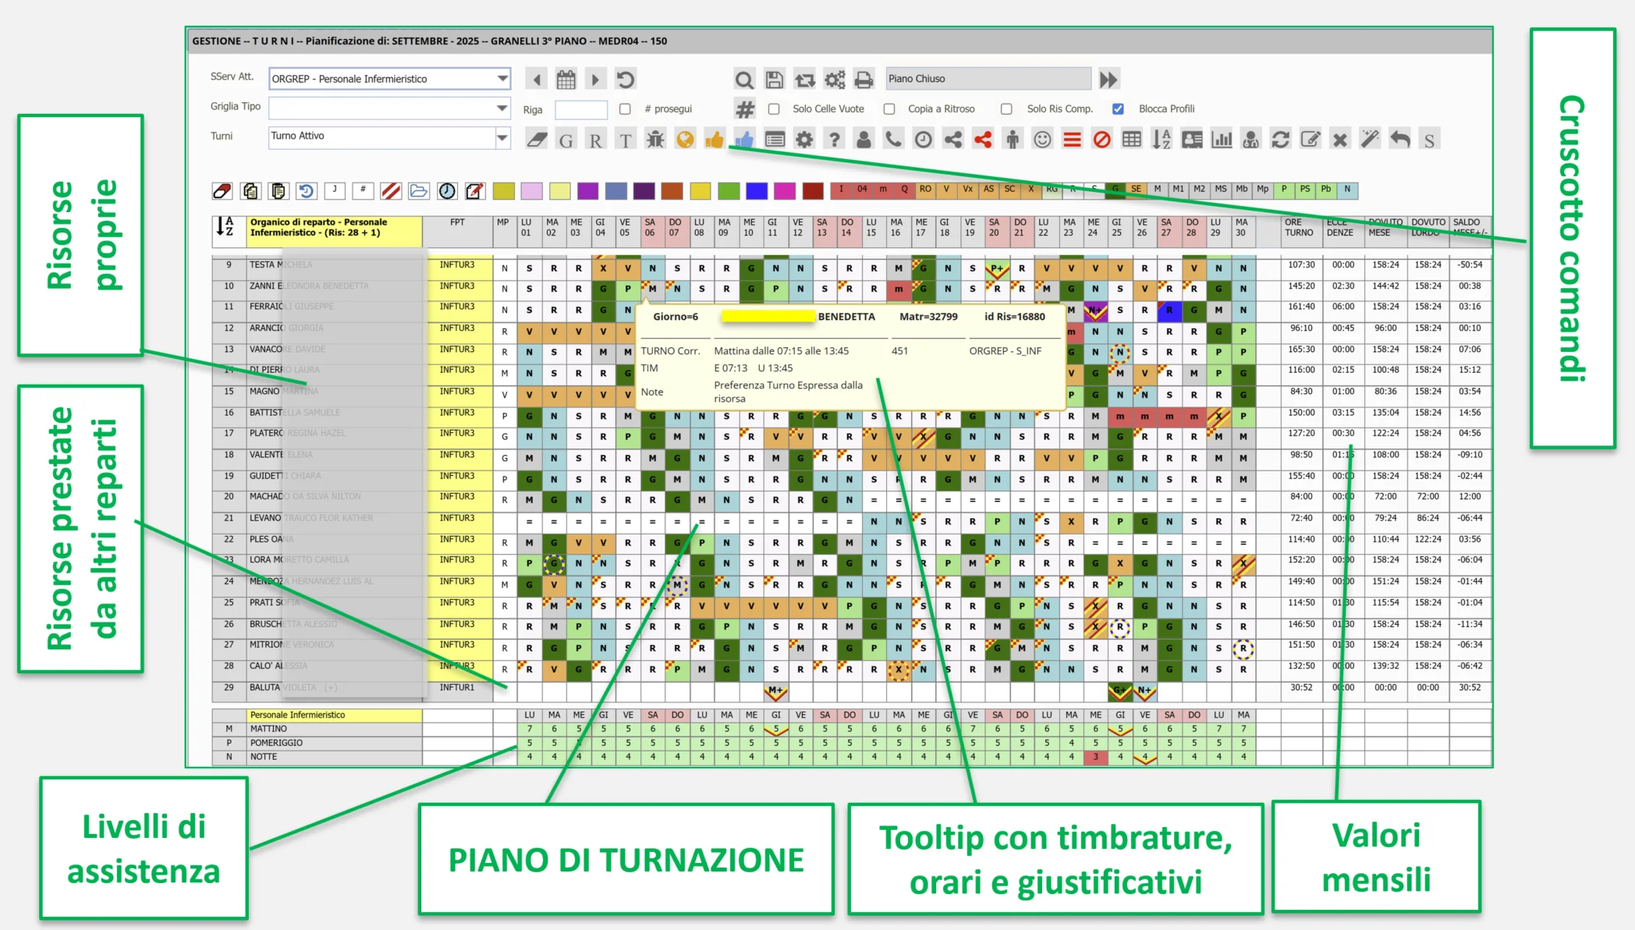Image resolution: width=1635 pixels, height=930 pixels.
Task: Click the magic wand icon
Action: (1370, 140)
